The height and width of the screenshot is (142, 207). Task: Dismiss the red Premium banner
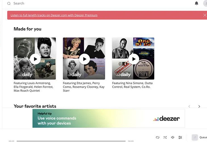[205, 15]
